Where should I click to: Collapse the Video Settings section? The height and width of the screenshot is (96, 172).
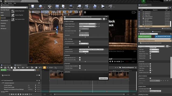[x=64, y=39]
